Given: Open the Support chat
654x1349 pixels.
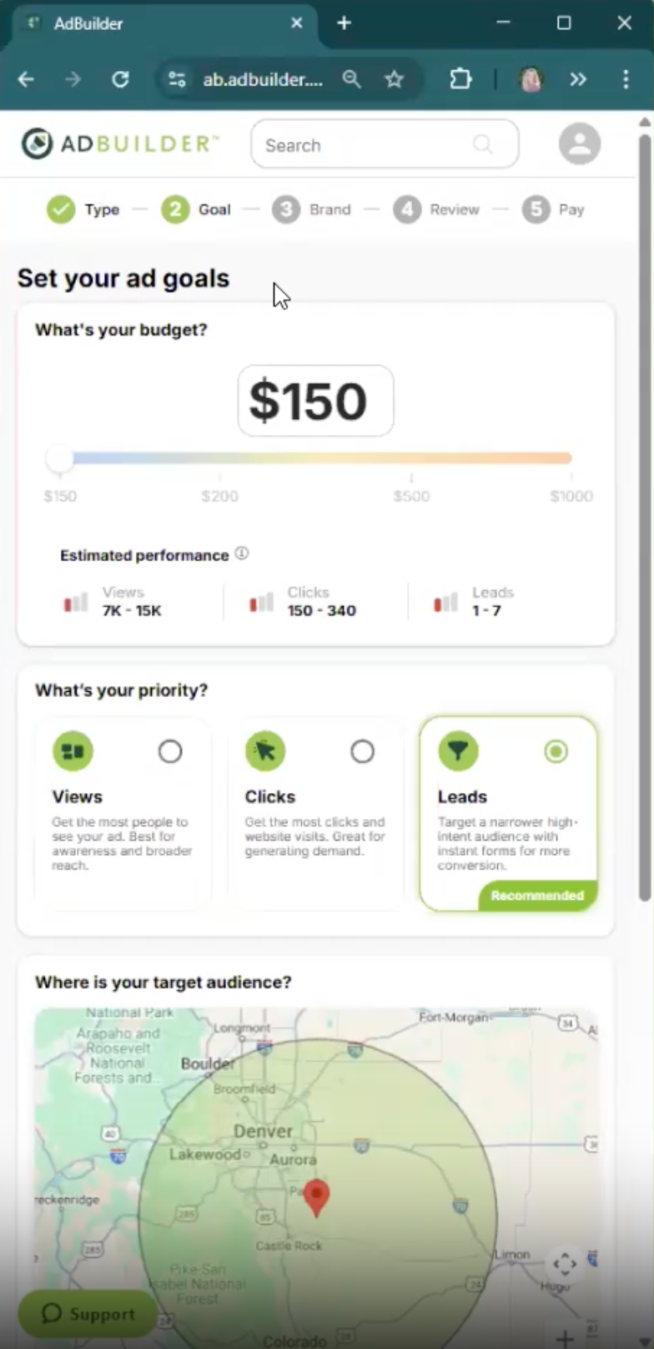Looking at the screenshot, I should tap(86, 1313).
